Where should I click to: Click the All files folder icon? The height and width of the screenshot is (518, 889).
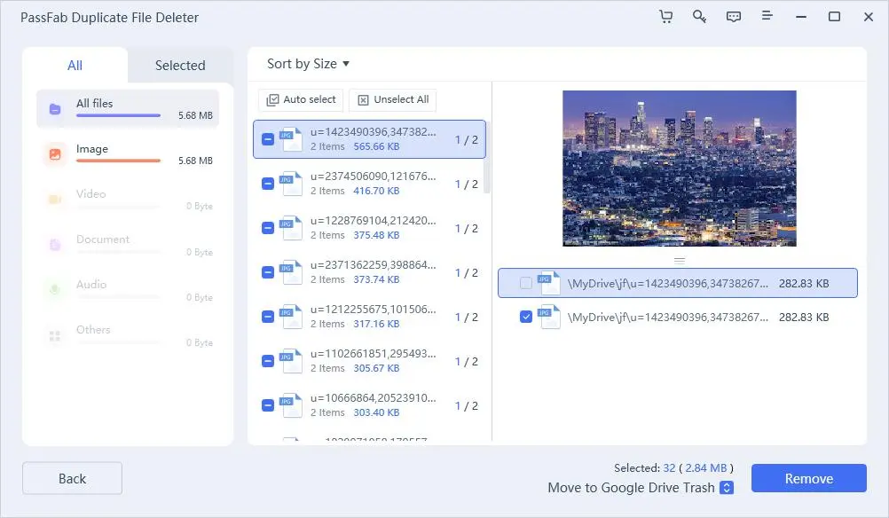click(x=55, y=109)
